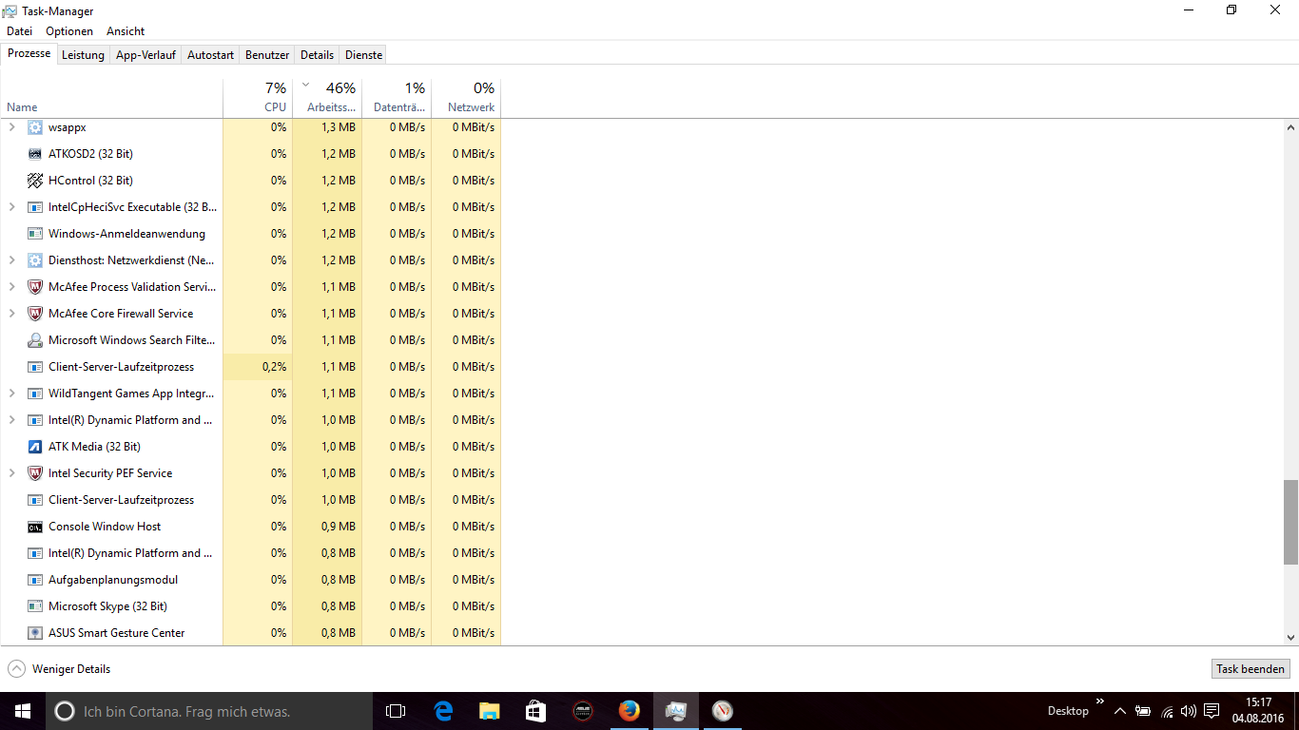This screenshot has height=730, width=1299.
Task: Click the scrollbar up arrow
Action: [1290, 127]
